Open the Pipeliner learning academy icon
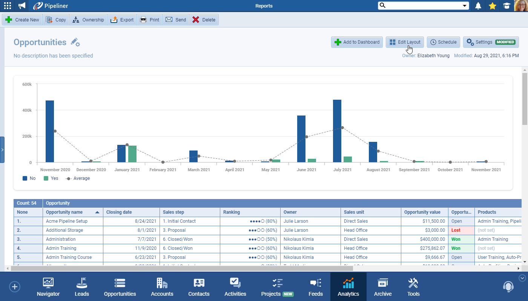The width and height of the screenshot is (528, 301). click(507, 6)
